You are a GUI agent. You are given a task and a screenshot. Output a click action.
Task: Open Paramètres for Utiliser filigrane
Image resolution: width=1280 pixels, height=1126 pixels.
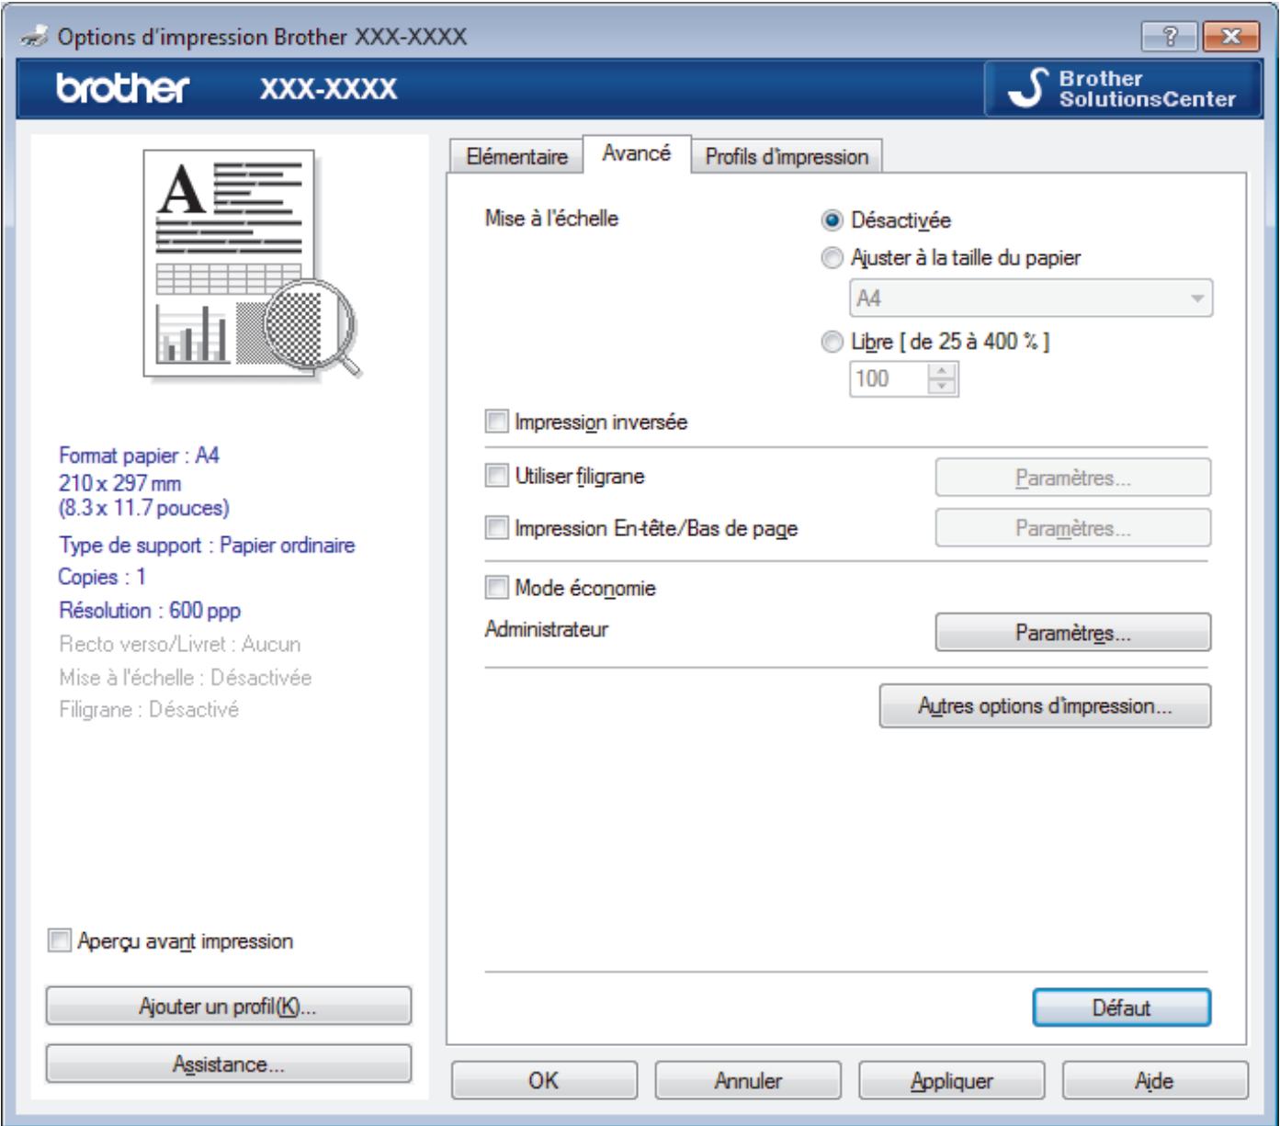(1073, 478)
